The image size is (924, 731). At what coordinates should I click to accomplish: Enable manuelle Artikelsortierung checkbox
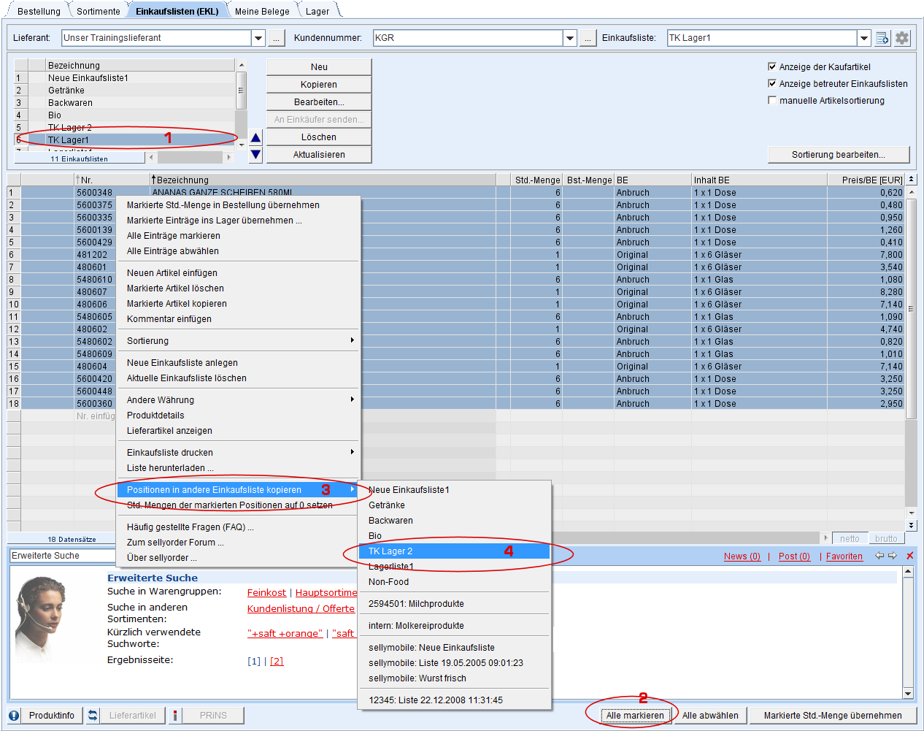pos(772,100)
